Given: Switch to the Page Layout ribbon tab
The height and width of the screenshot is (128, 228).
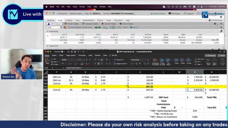Looking at the screenshot, I should point(71,55).
